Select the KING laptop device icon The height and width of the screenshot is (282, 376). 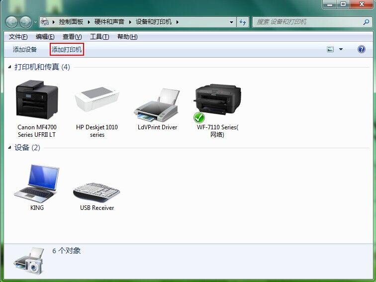pyautogui.click(x=37, y=184)
